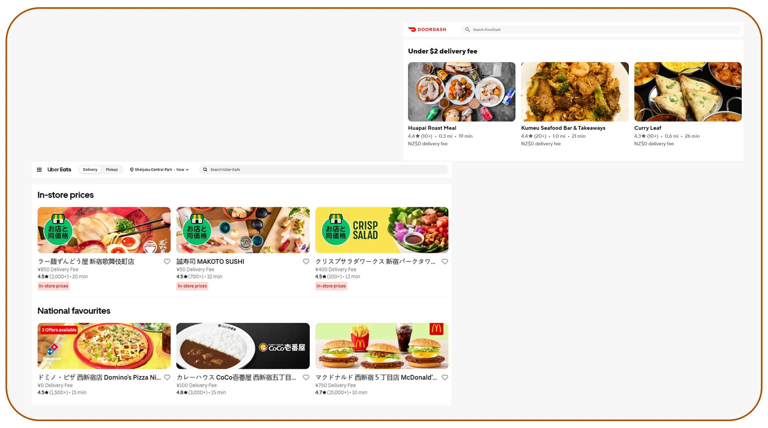Click the DoorDash search magnifier icon
Screen dimensions: 768x428
(x=467, y=30)
